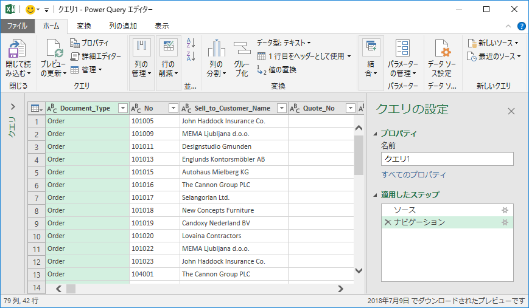Image resolution: width=529 pixels, height=308 pixels.
Task: Click the vertical scrollbar up arrow of the grid
Action: click(x=359, y=128)
